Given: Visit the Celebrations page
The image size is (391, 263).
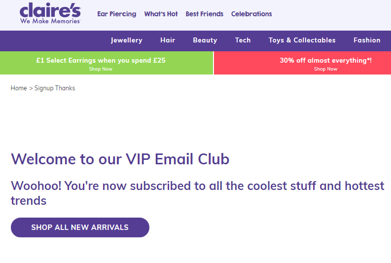Looking at the screenshot, I should click(x=251, y=14).
